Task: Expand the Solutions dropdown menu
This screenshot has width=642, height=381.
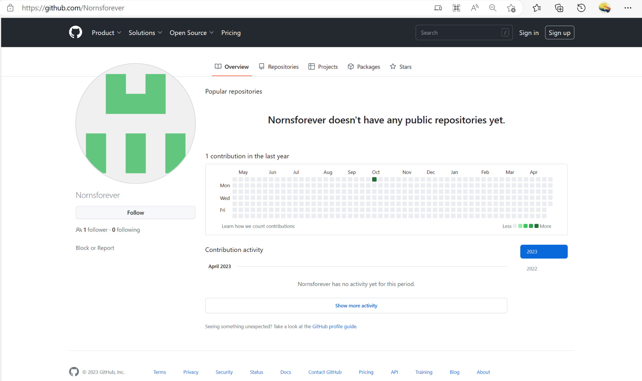Action: pyautogui.click(x=145, y=33)
